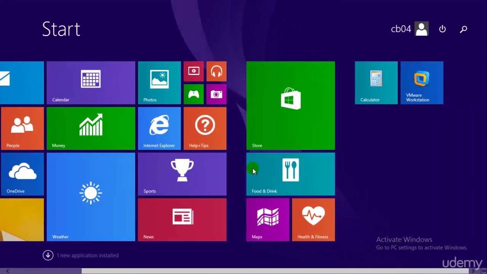Launch VMware Workstation tile
Viewport: 487px width, 274px height.
coord(422,83)
